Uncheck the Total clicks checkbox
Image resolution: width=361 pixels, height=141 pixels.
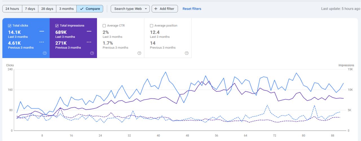(x=9, y=26)
